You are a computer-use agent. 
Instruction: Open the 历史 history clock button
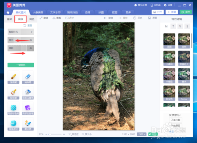pos(138,18)
